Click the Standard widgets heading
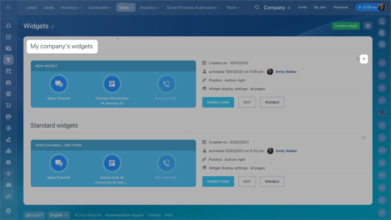 coord(54,125)
